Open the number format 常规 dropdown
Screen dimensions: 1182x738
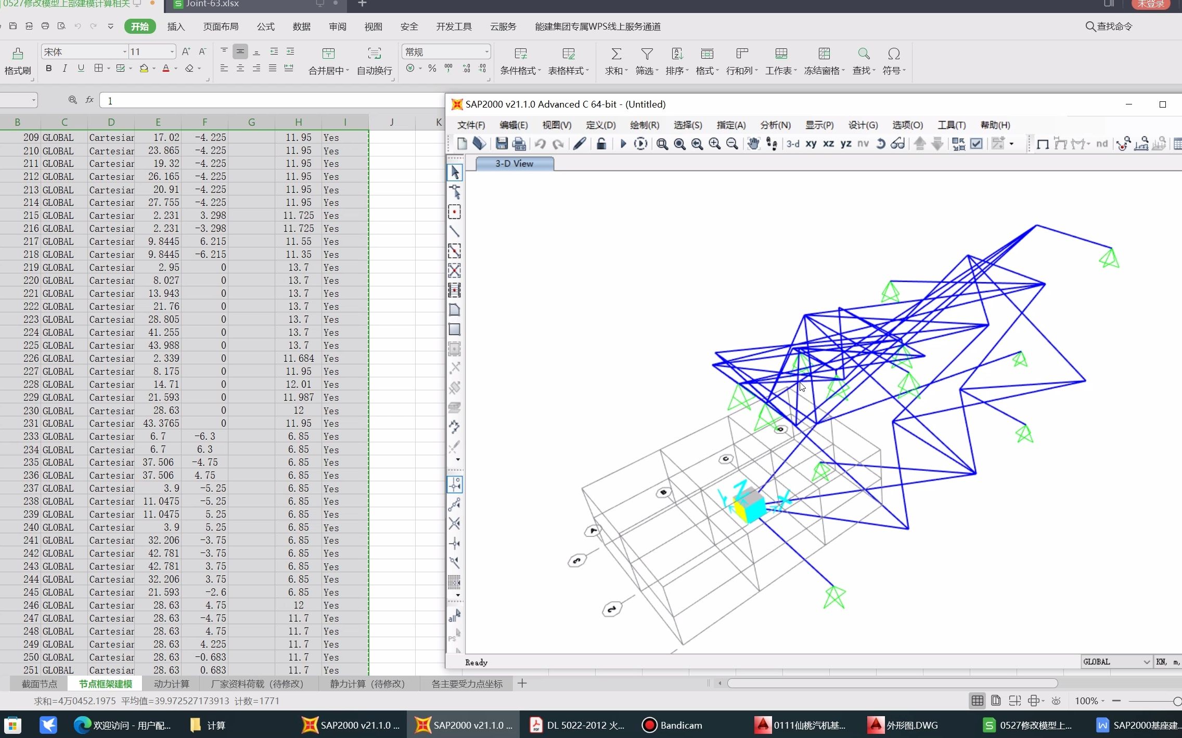[x=486, y=51]
